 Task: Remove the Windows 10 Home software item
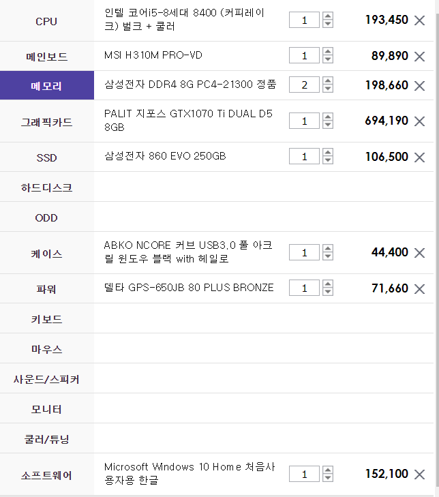pyautogui.click(x=420, y=475)
